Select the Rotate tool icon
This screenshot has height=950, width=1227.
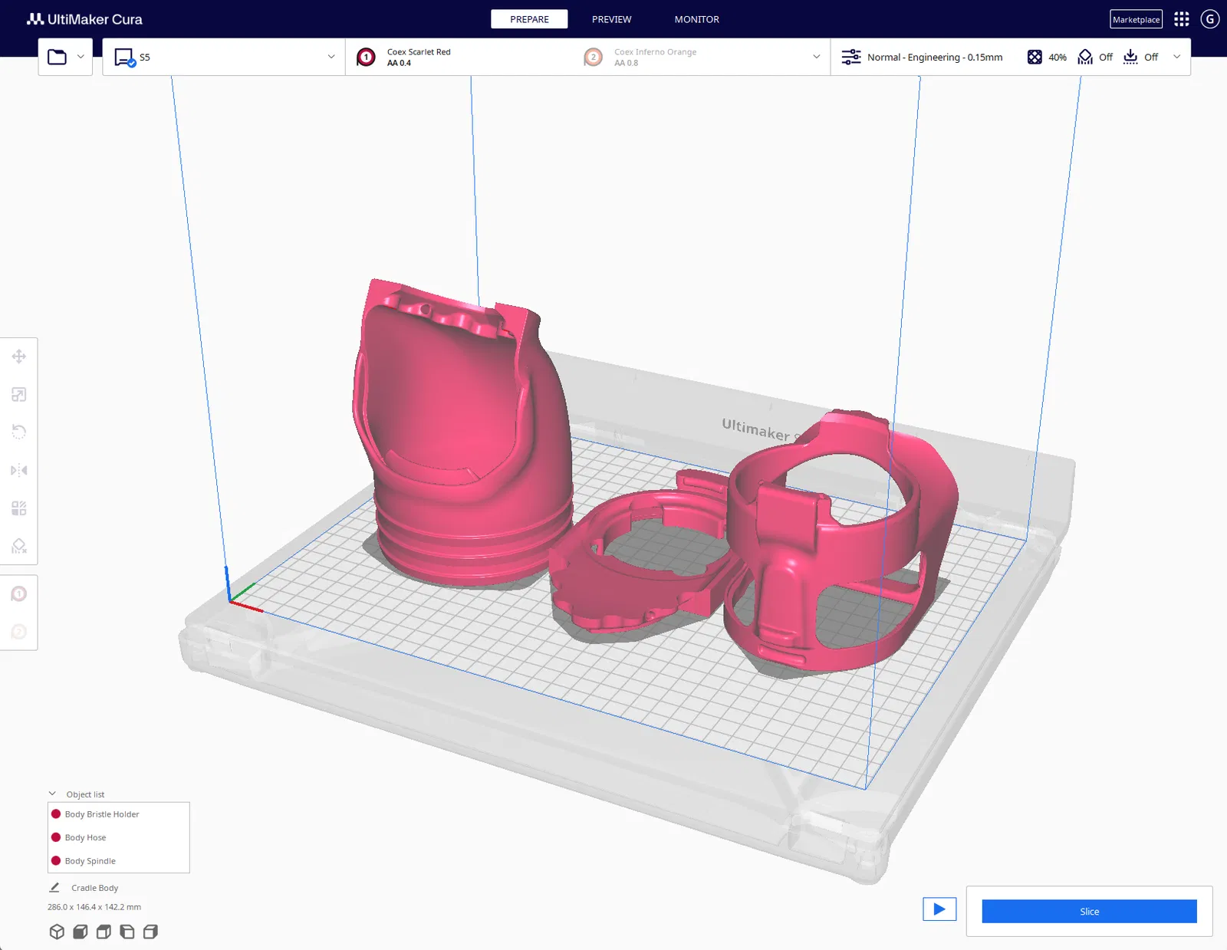pos(19,432)
